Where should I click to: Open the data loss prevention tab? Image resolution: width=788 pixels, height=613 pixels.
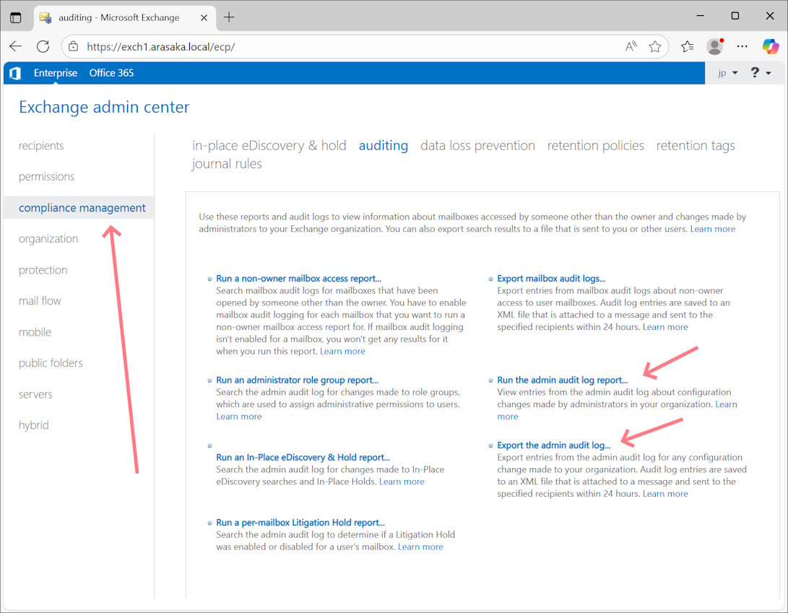point(477,145)
